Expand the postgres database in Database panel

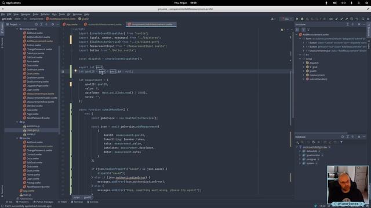pyautogui.click(x=300, y=159)
